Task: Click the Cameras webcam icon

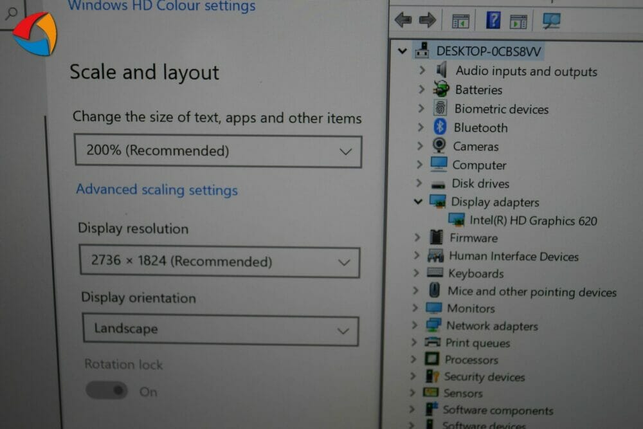Action: 439,145
